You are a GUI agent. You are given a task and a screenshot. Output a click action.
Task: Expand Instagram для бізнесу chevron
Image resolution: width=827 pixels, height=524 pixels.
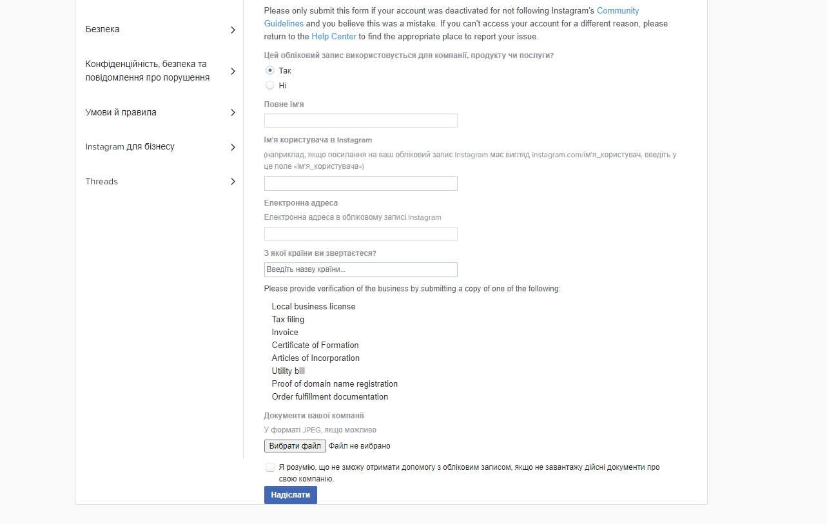[233, 147]
